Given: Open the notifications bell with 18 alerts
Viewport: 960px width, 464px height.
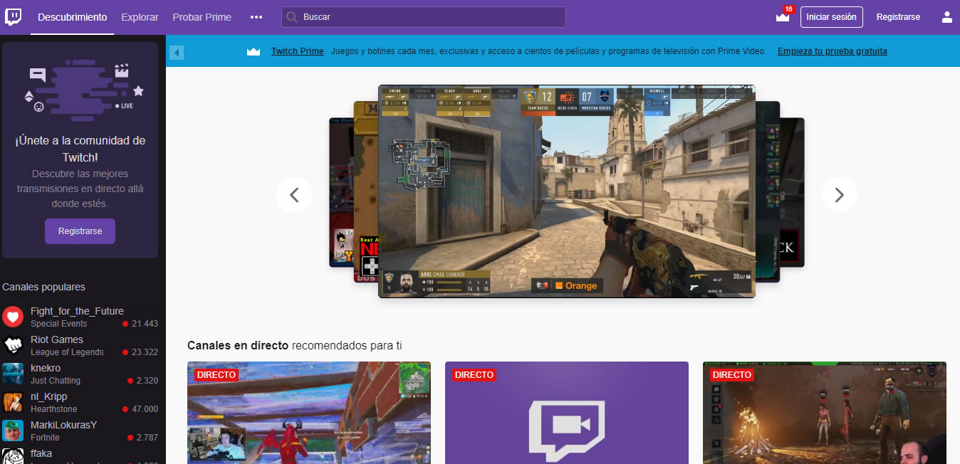Looking at the screenshot, I should 782,17.
